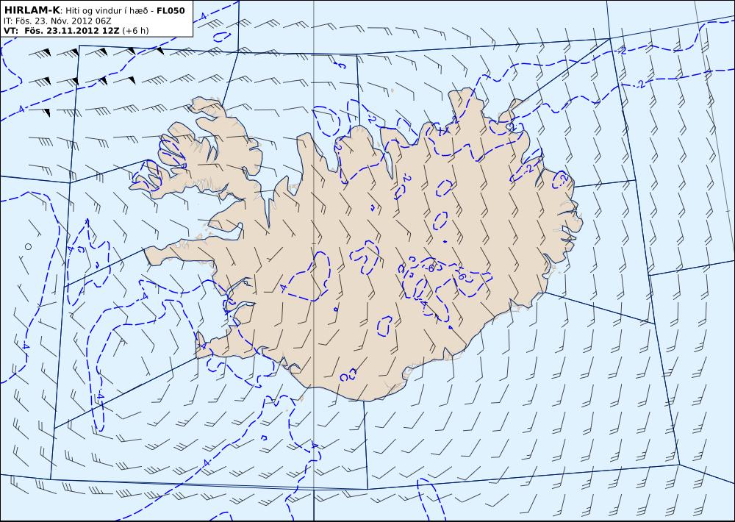This screenshot has height=522, width=735.
Task: Click the 'Fös. 23.11.2012 12Z' valid time
Action: click(72, 30)
